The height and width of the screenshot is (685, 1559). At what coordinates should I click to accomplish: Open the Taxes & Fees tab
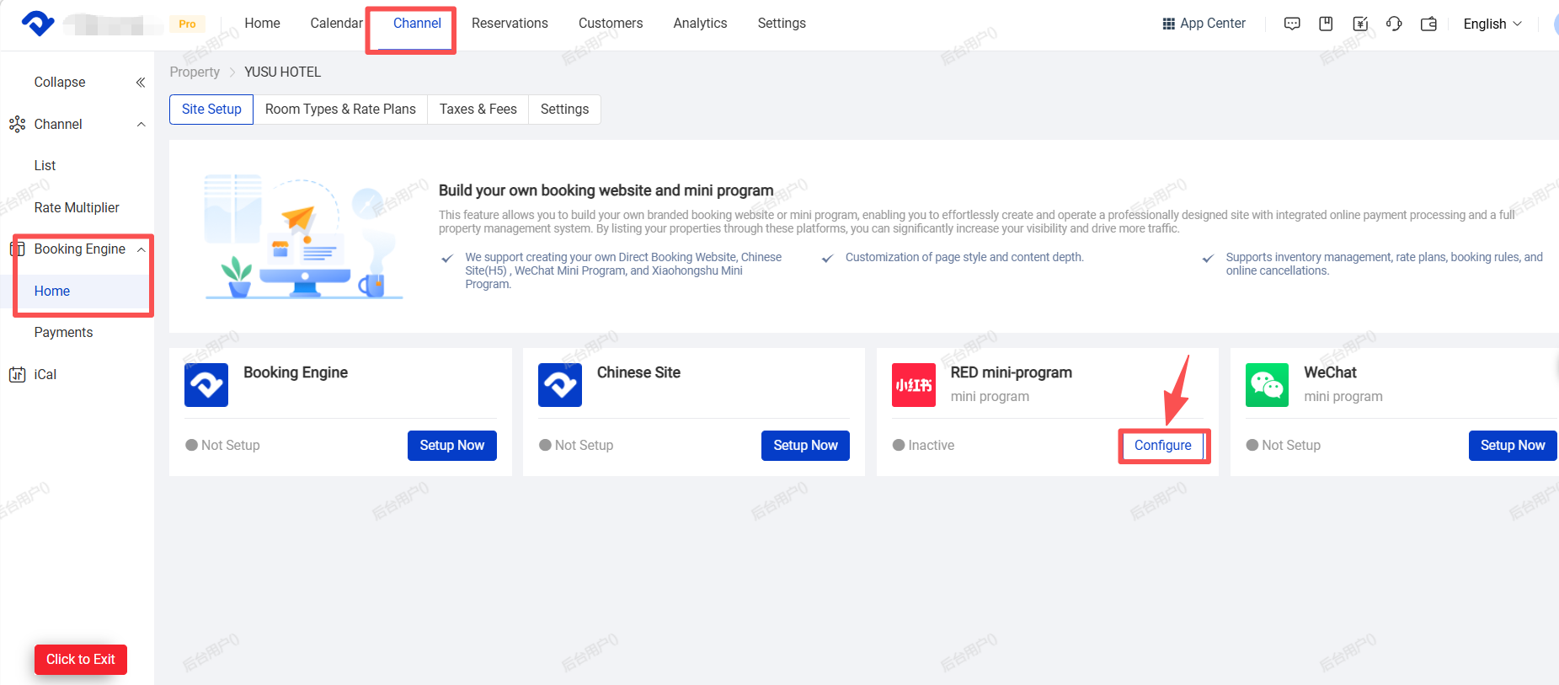point(478,110)
